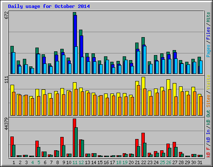Click the yellow Visits bar for day 26
213x167 pixels.
[167, 97]
